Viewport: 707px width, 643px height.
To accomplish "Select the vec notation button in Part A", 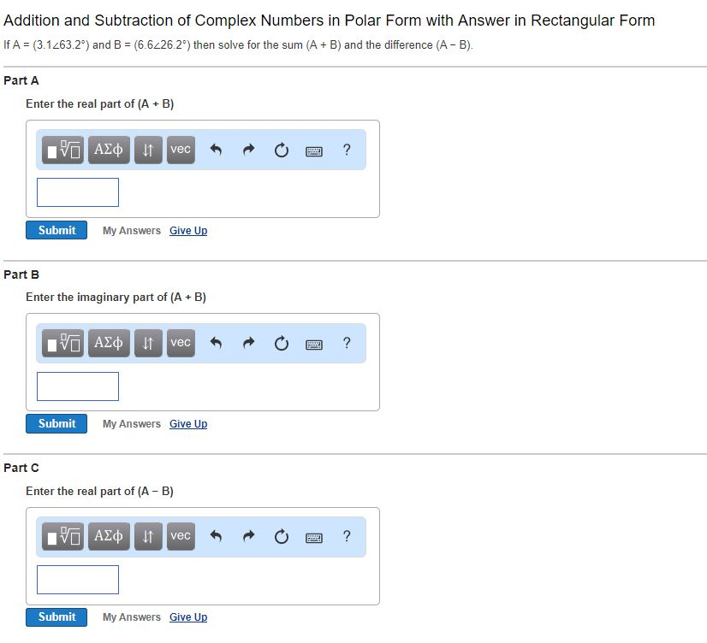I will click(181, 150).
